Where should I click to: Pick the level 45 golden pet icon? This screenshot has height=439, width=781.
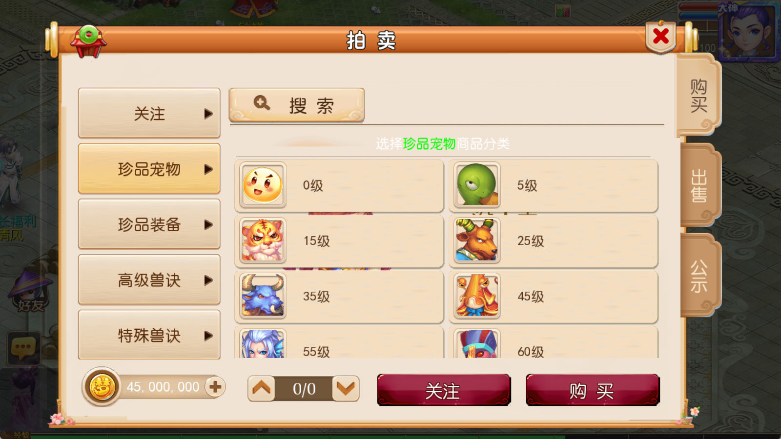click(477, 296)
